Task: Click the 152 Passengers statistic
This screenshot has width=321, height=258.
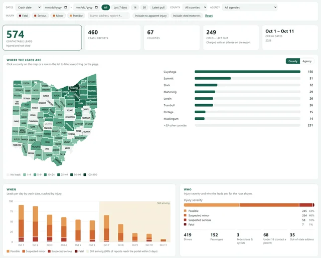Action: tap(217, 237)
